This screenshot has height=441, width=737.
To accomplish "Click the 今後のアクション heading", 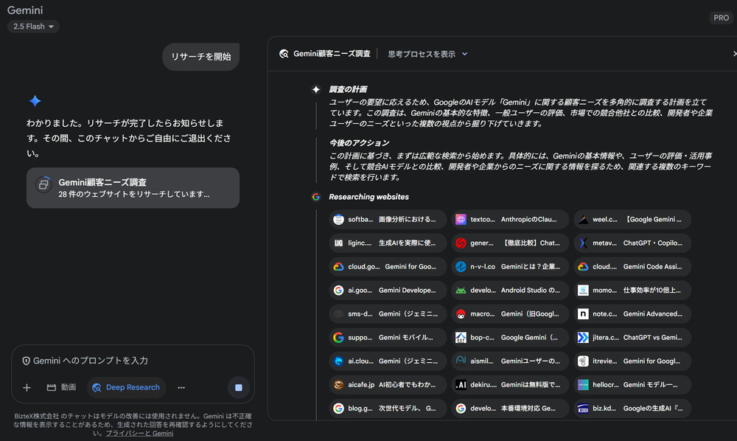I will point(360,143).
